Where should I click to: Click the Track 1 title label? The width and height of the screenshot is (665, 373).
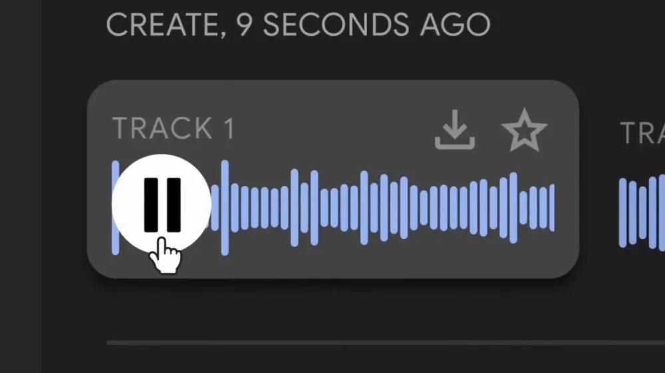pyautogui.click(x=173, y=128)
